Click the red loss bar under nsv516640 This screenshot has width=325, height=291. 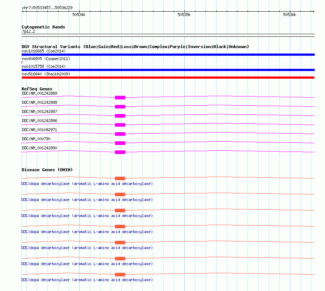(x=168, y=78)
